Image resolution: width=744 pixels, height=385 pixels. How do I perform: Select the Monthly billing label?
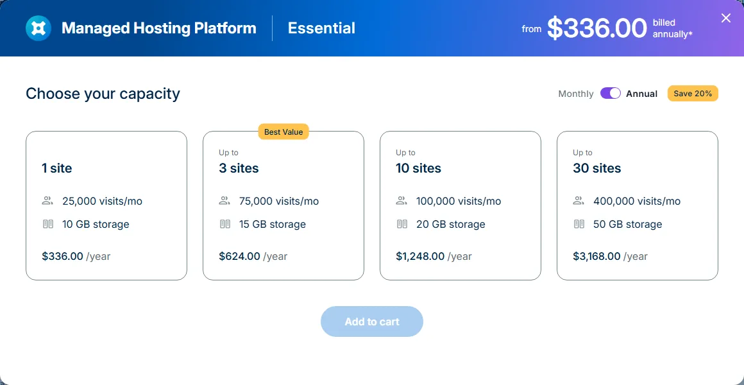575,94
